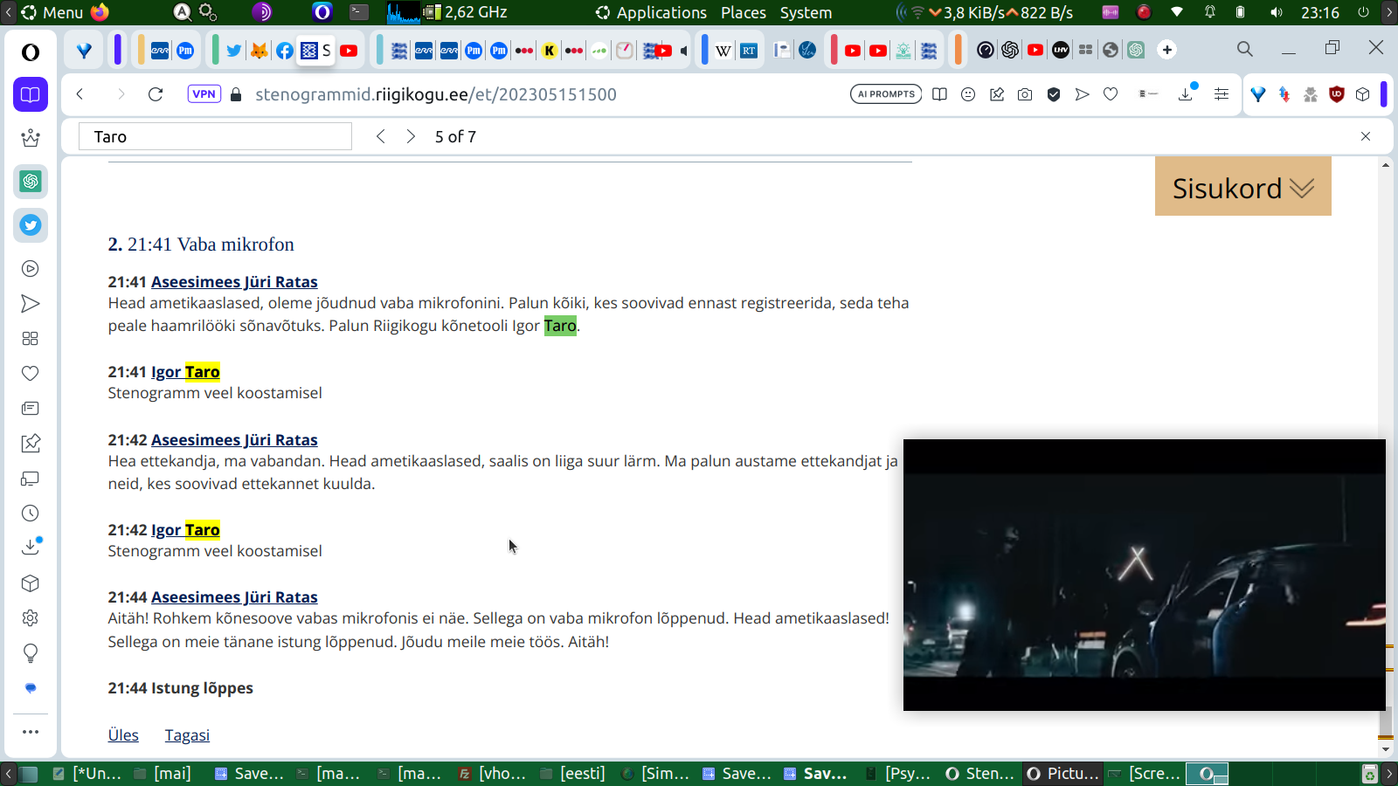The height and width of the screenshot is (786, 1398).
Task: Open the downloads arrow in address bar
Action: (1187, 93)
